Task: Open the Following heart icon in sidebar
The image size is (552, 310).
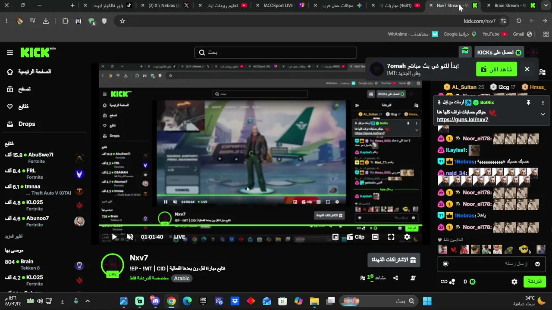Action: (x=10, y=106)
